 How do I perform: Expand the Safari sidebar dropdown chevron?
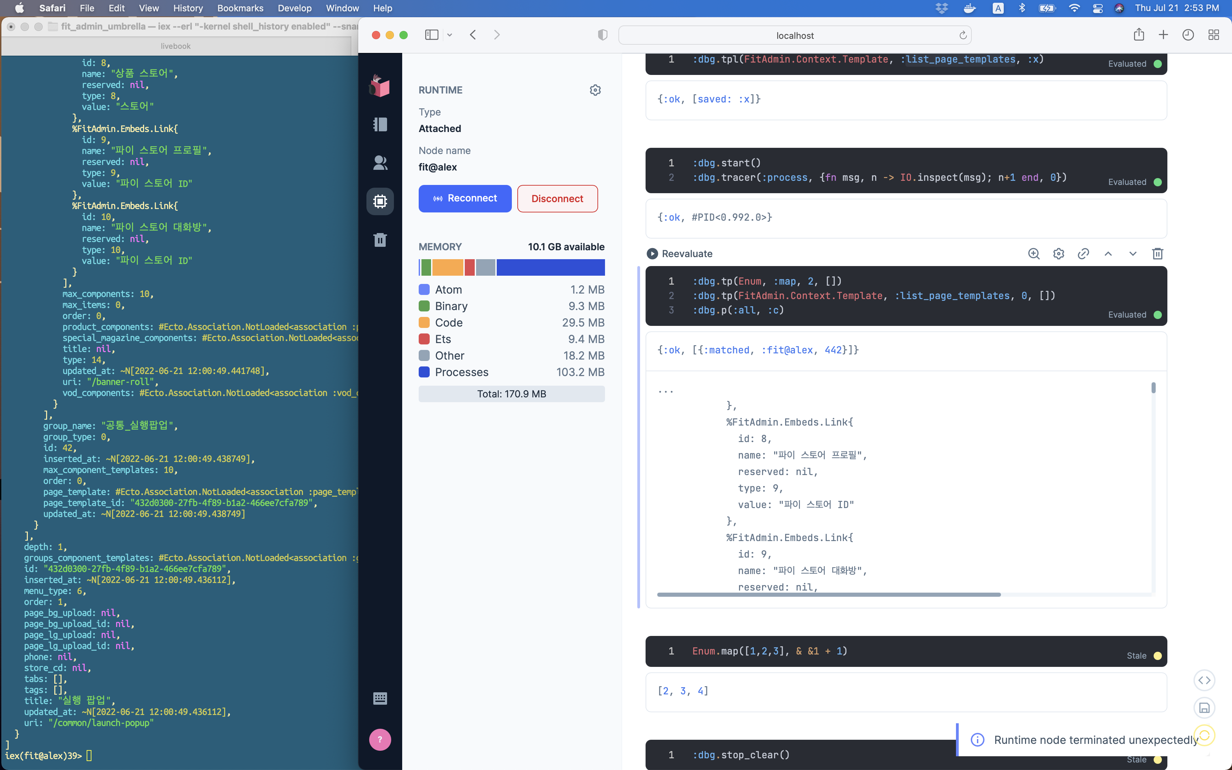tap(450, 35)
